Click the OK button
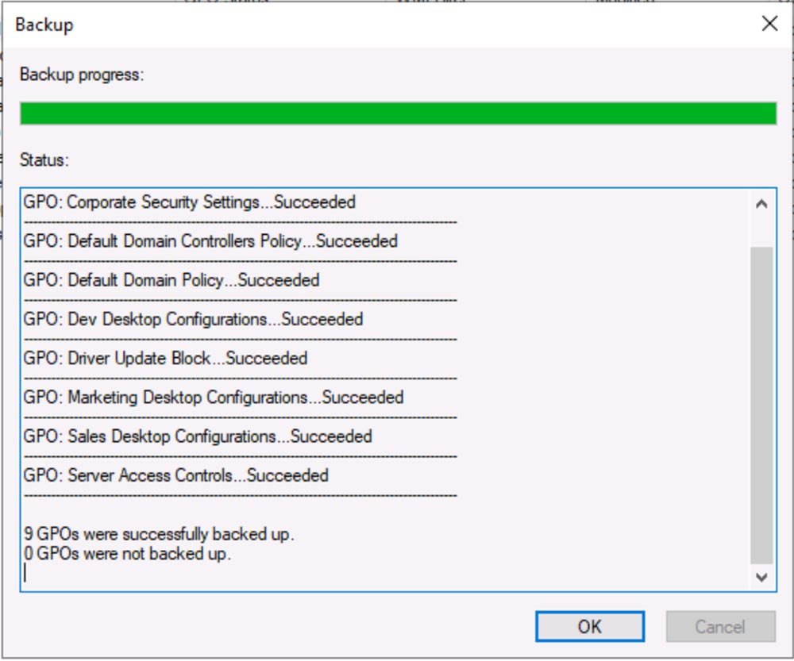Viewport: 794px width, 661px height. (589, 627)
